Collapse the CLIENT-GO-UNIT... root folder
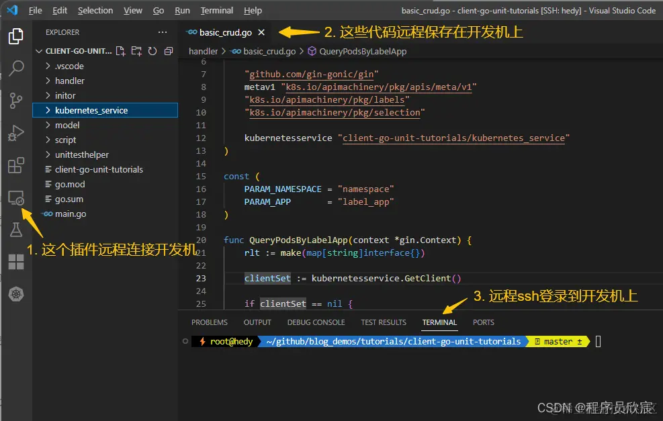 click(39, 51)
